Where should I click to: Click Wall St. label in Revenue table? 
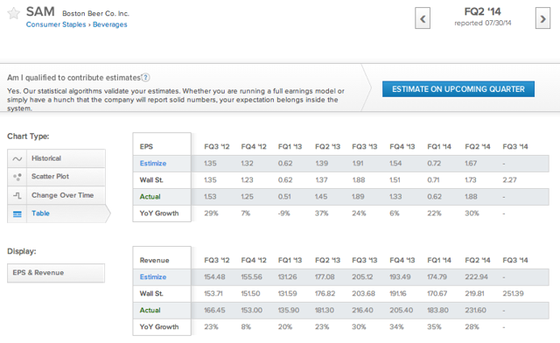coord(151,294)
